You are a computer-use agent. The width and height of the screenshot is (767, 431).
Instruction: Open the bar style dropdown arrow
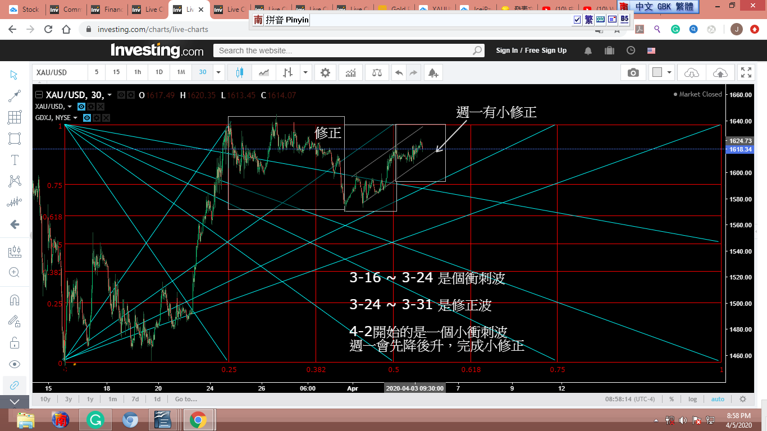point(305,72)
